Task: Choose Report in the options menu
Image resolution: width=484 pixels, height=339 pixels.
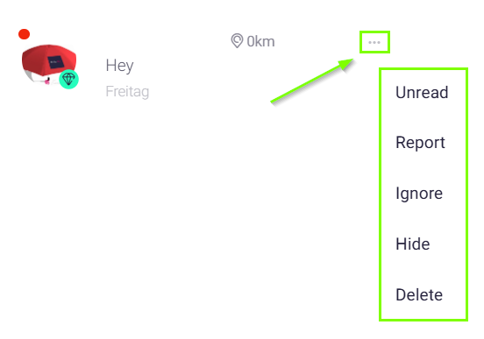Action: click(420, 143)
